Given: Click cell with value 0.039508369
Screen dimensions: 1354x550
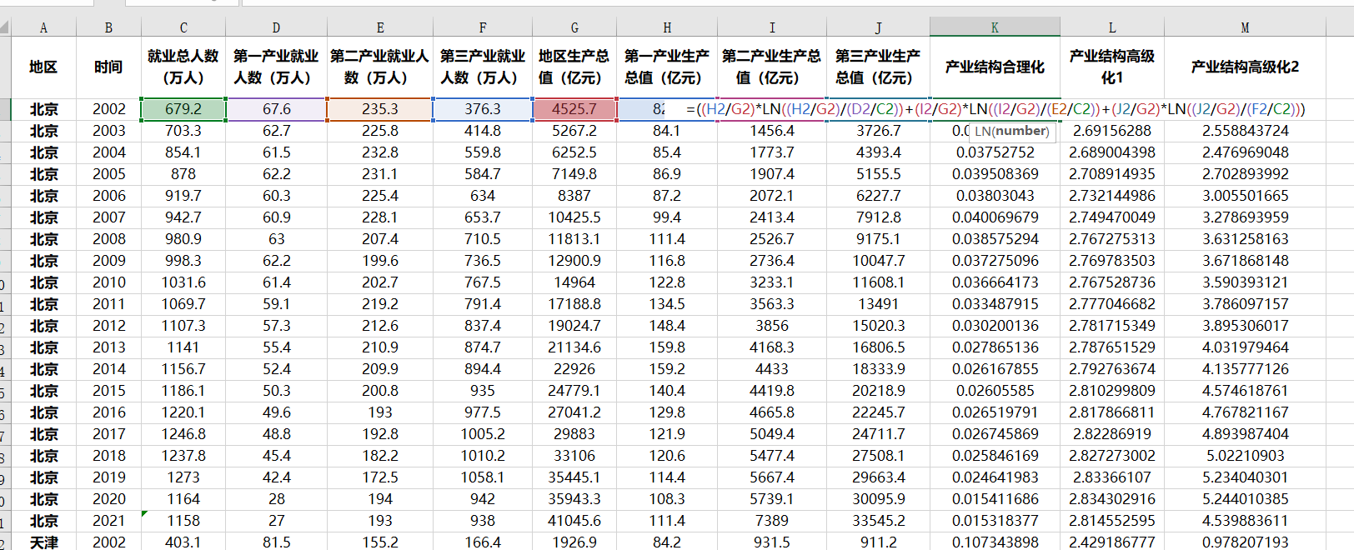Looking at the screenshot, I should coord(995,174).
